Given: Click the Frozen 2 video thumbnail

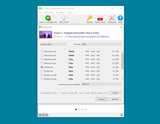Looking at the screenshot, I should (x=46, y=34).
